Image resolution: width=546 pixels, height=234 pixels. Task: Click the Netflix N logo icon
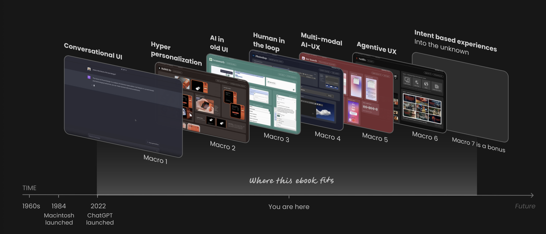pyautogui.click(x=357, y=58)
